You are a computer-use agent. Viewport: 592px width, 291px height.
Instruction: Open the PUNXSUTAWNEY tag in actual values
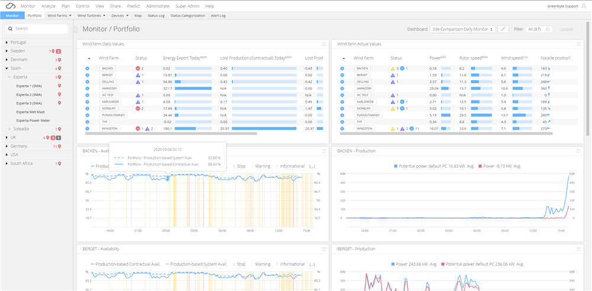368,115
